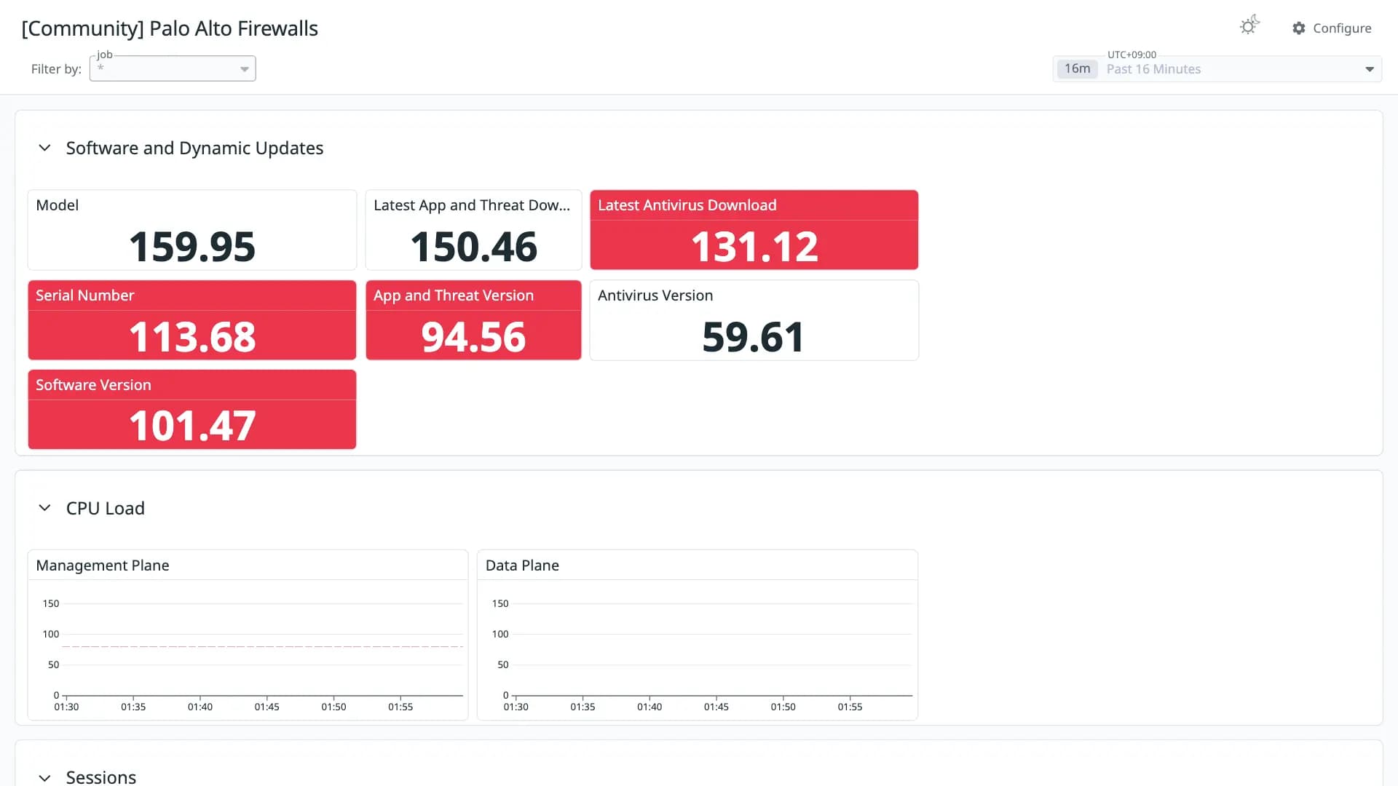Click the Software and Dynamic Updates heading
The width and height of the screenshot is (1398, 786).
pos(194,148)
